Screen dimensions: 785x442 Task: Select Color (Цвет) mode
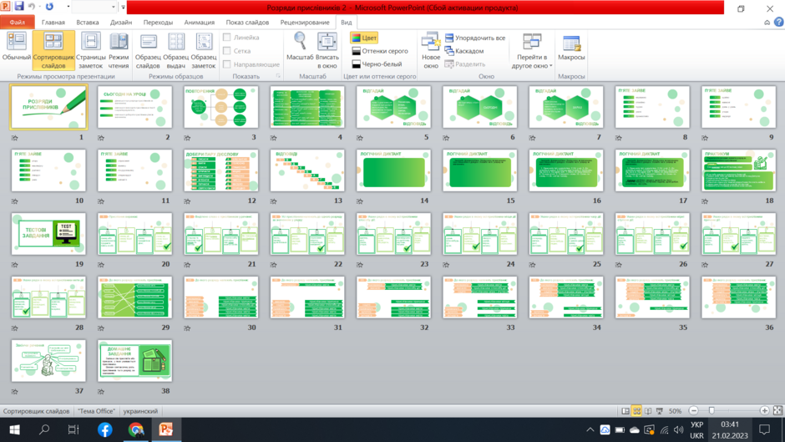364,38
